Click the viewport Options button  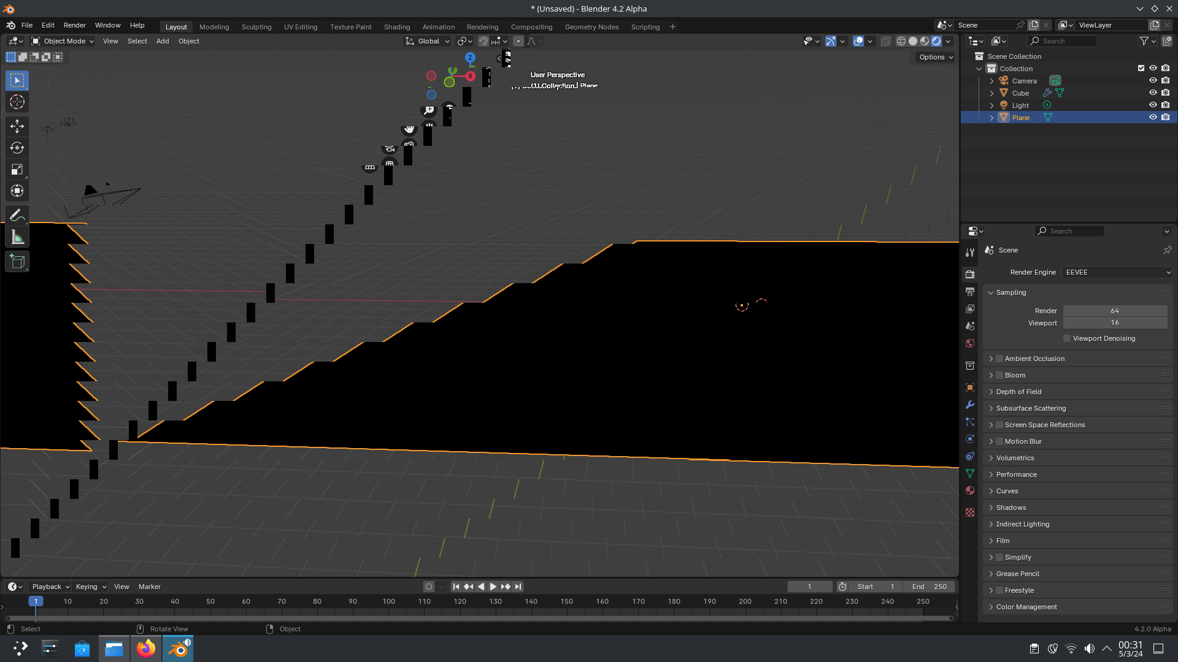point(936,57)
